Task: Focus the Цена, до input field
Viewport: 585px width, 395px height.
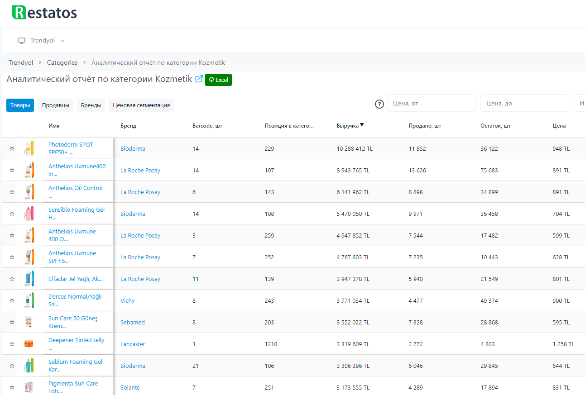Action: coord(525,103)
